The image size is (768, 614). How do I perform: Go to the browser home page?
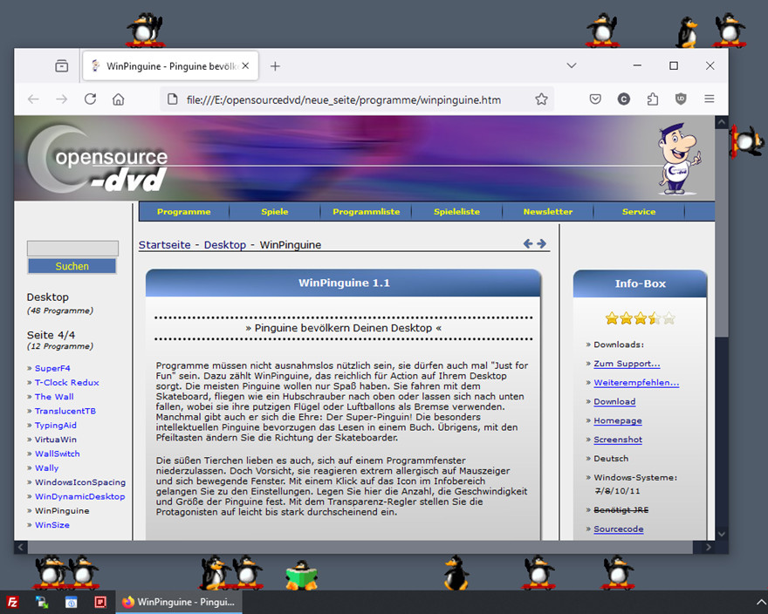[119, 99]
